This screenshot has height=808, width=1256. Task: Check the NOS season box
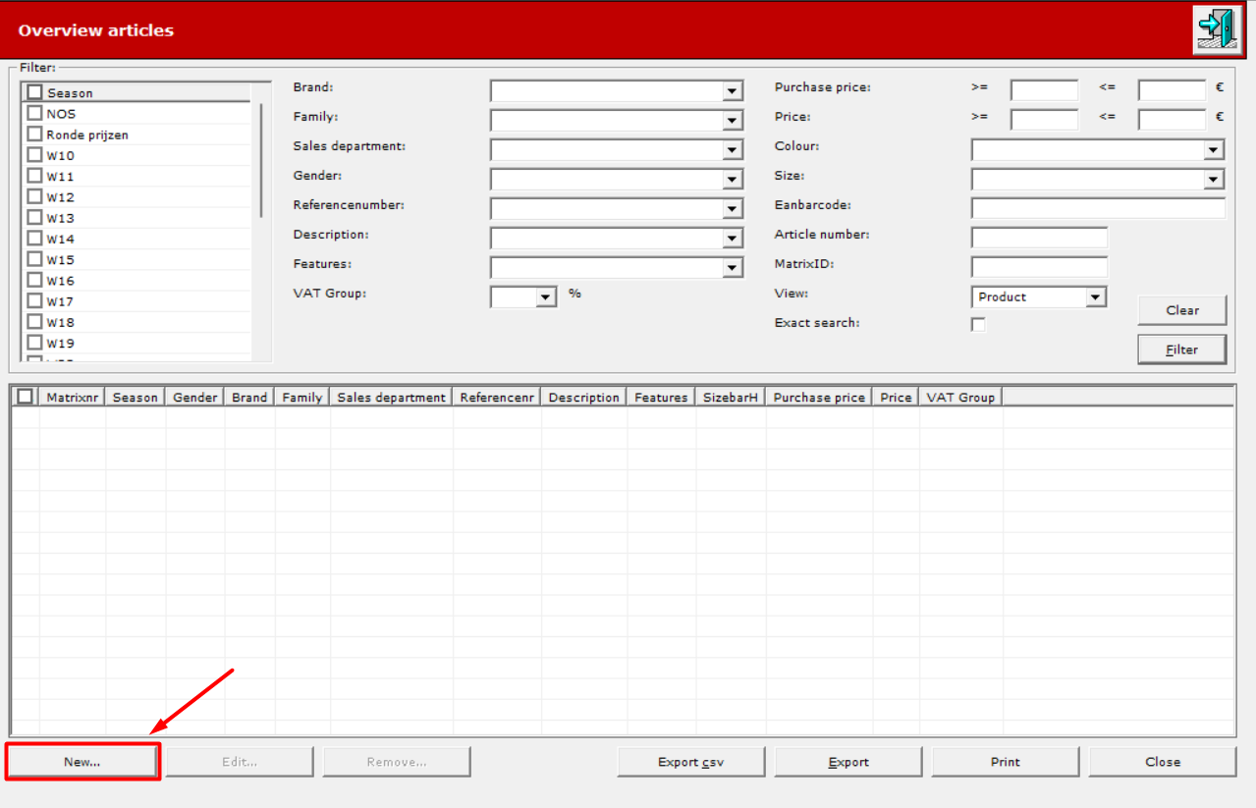click(x=34, y=113)
